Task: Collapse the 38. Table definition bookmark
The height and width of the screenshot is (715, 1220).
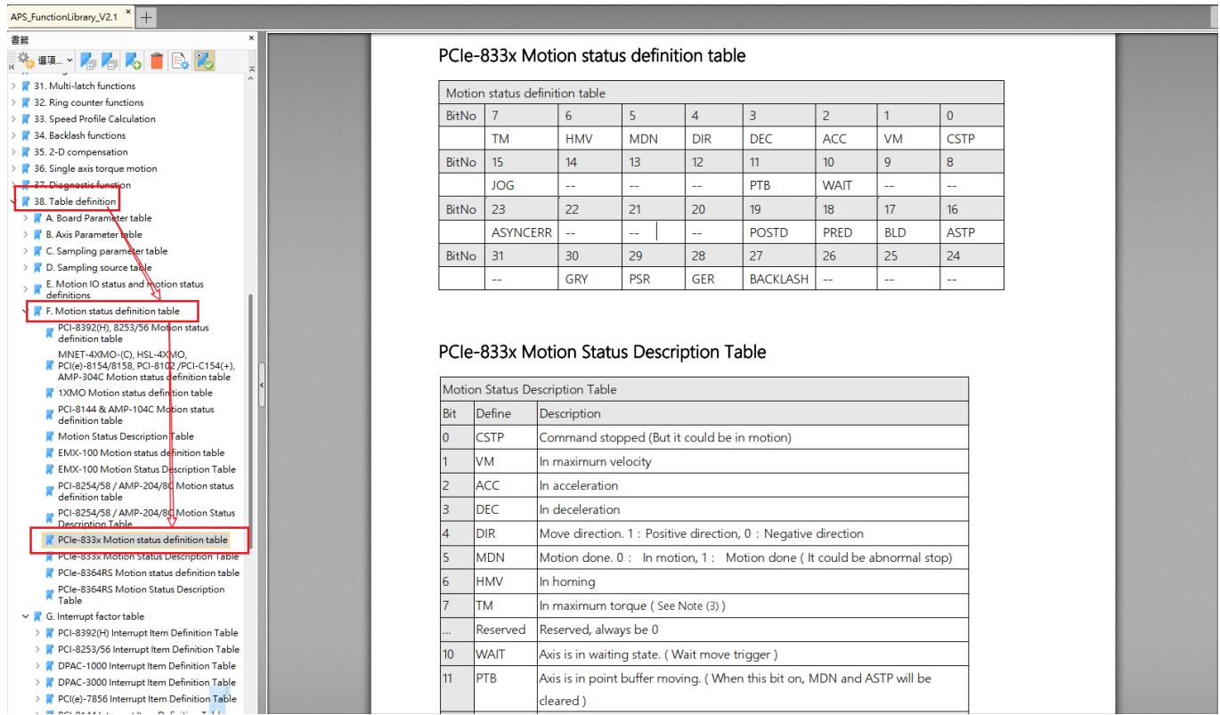Action: tap(10, 201)
